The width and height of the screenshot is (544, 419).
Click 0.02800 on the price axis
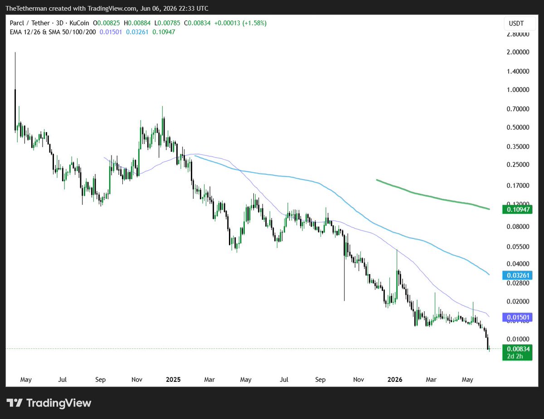tap(519, 283)
